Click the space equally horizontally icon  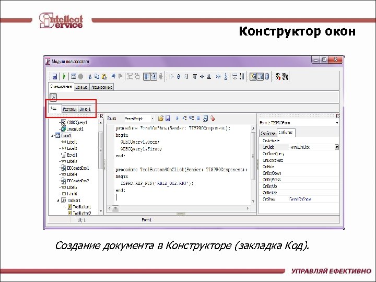point(218,76)
